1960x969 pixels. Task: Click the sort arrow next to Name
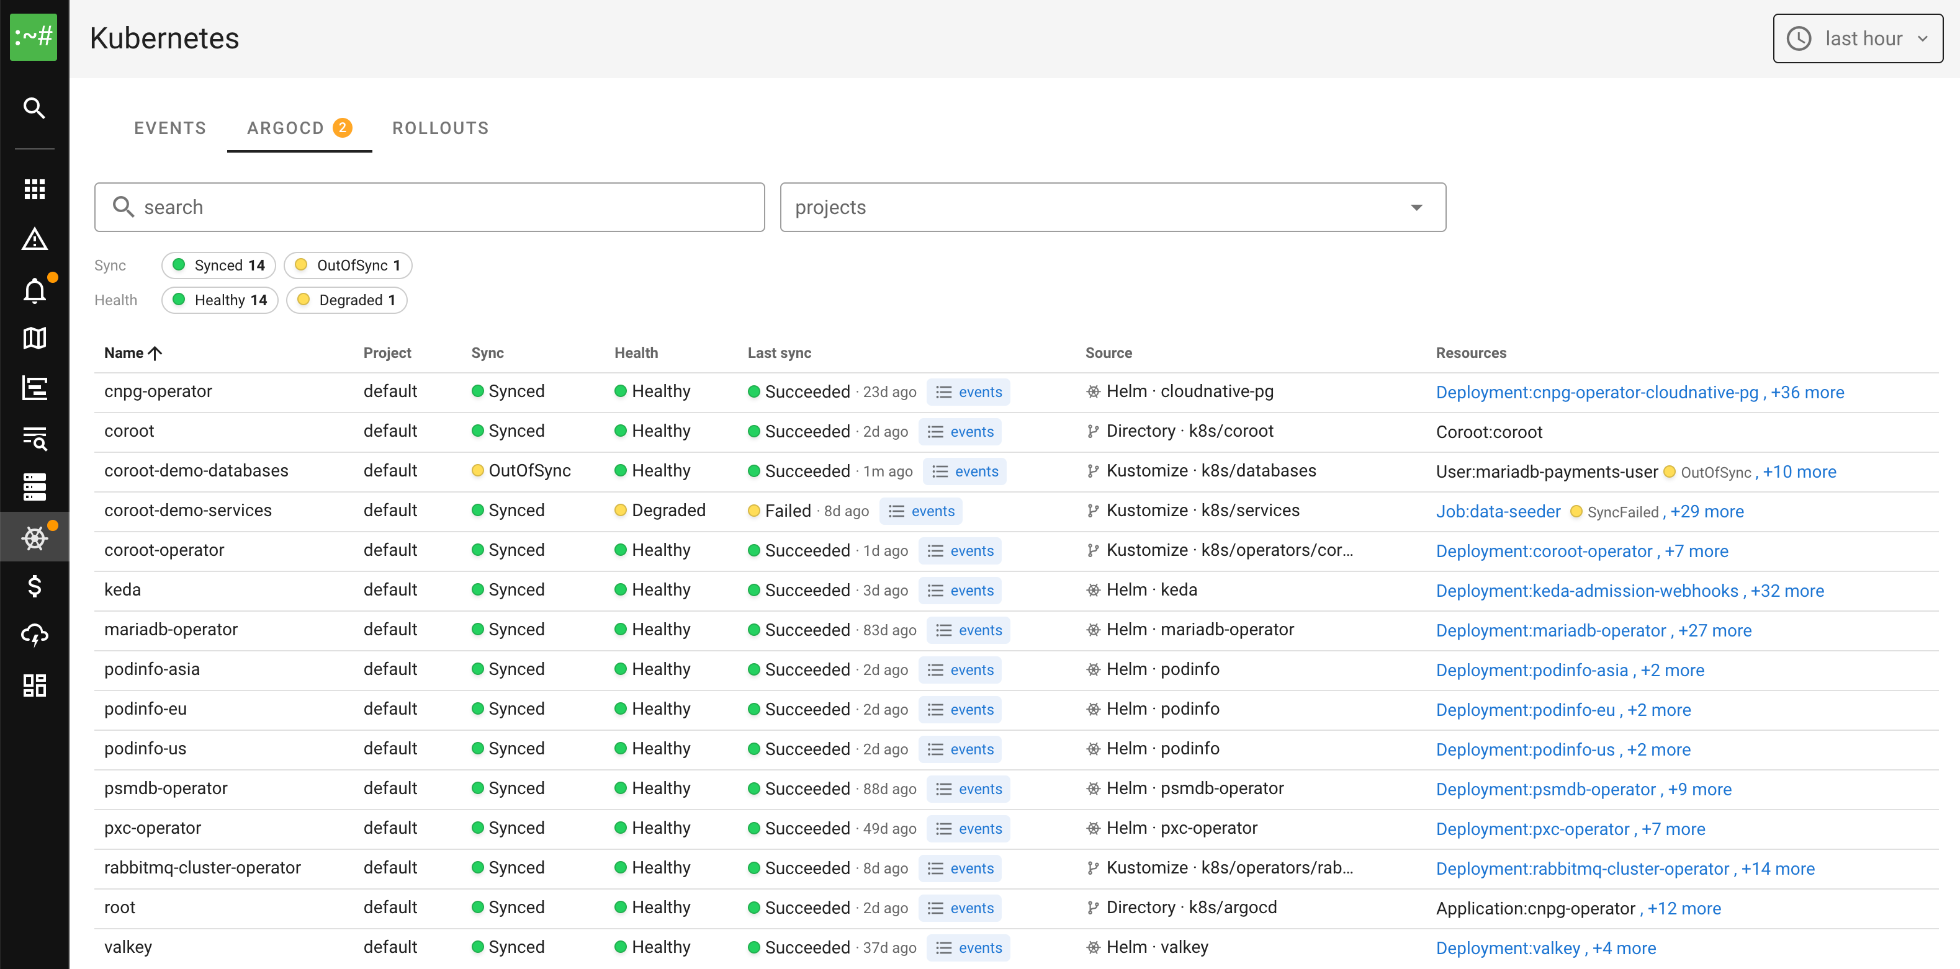[155, 353]
